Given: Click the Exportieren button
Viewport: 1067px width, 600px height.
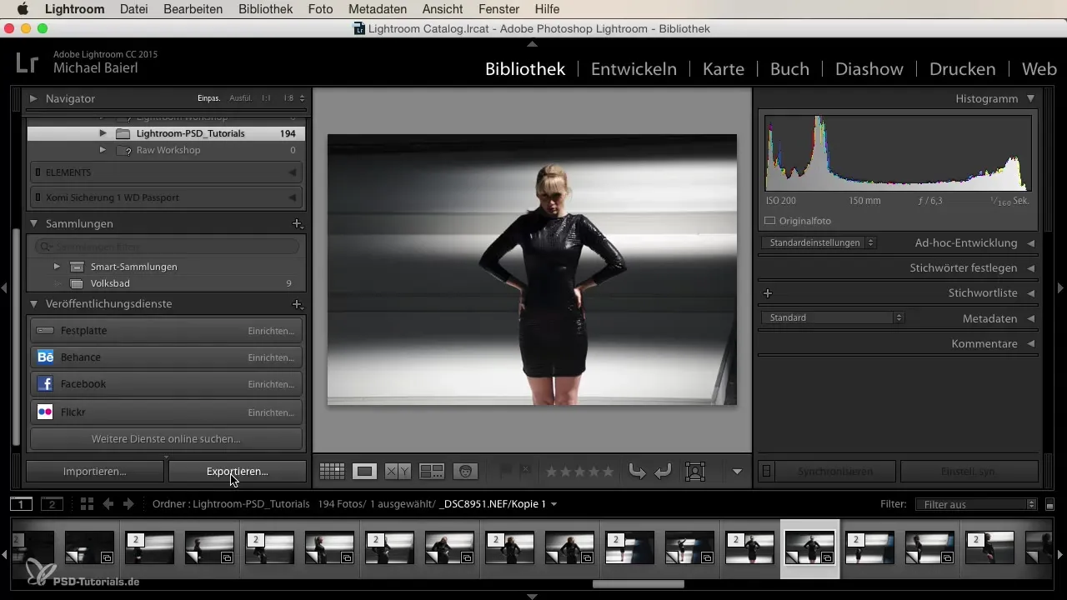Looking at the screenshot, I should 238,472.
